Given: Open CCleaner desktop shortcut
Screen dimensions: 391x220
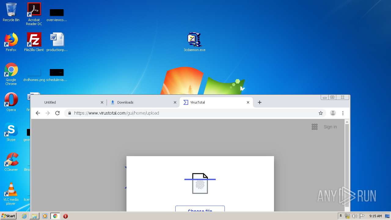Looking at the screenshot, I should pyautogui.click(x=11, y=162).
